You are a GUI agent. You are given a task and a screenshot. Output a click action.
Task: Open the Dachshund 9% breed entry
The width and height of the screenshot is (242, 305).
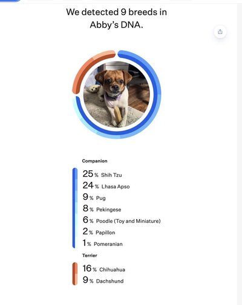tap(103, 280)
